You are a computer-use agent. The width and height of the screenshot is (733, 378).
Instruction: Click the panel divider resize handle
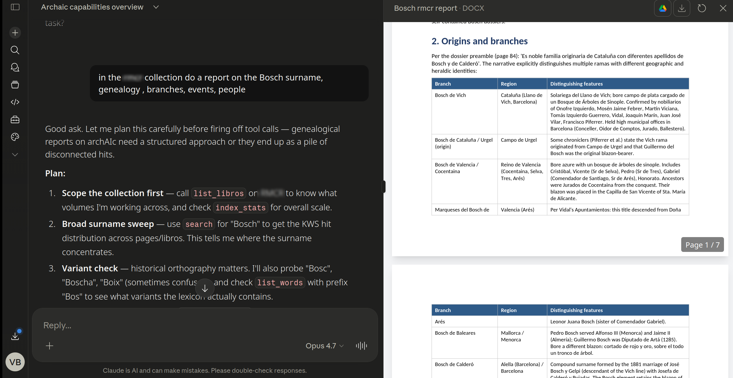pos(384,187)
